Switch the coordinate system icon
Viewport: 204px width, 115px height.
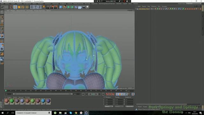(43, 7)
